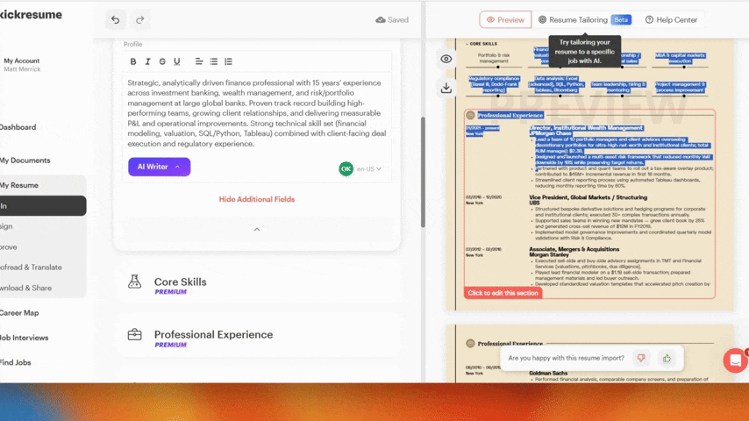The height and width of the screenshot is (421, 749).
Task: Collapse Profile section with up chevron
Action: click(x=256, y=230)
